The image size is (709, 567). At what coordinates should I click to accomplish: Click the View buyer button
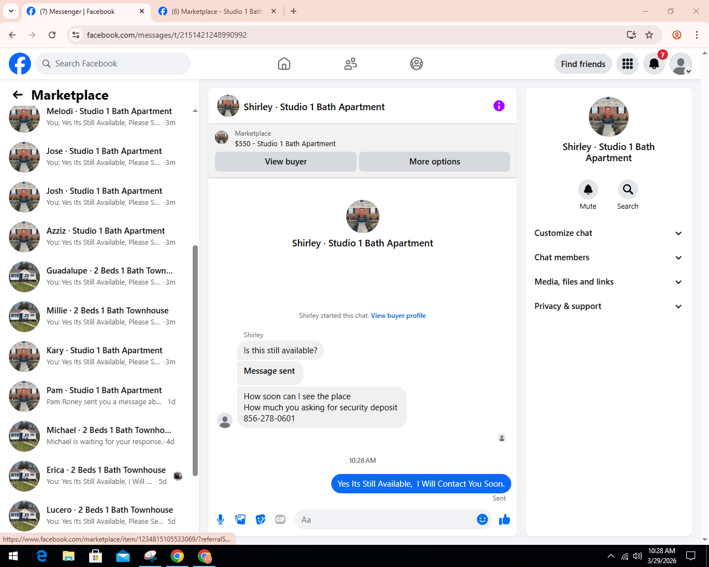coord(286,162)
